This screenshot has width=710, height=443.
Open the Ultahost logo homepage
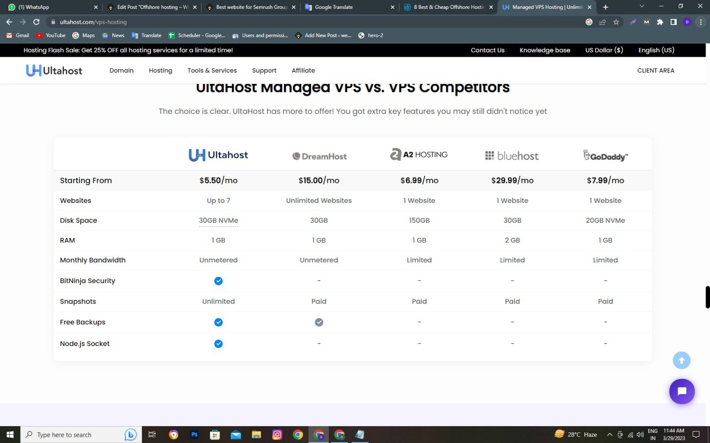tap(54, 70)
